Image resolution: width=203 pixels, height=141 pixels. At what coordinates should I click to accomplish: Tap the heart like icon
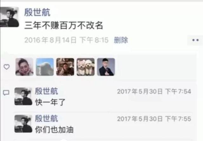click(x=6, y=67)
